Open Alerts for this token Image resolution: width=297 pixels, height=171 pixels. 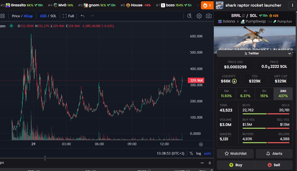point(274,154)
